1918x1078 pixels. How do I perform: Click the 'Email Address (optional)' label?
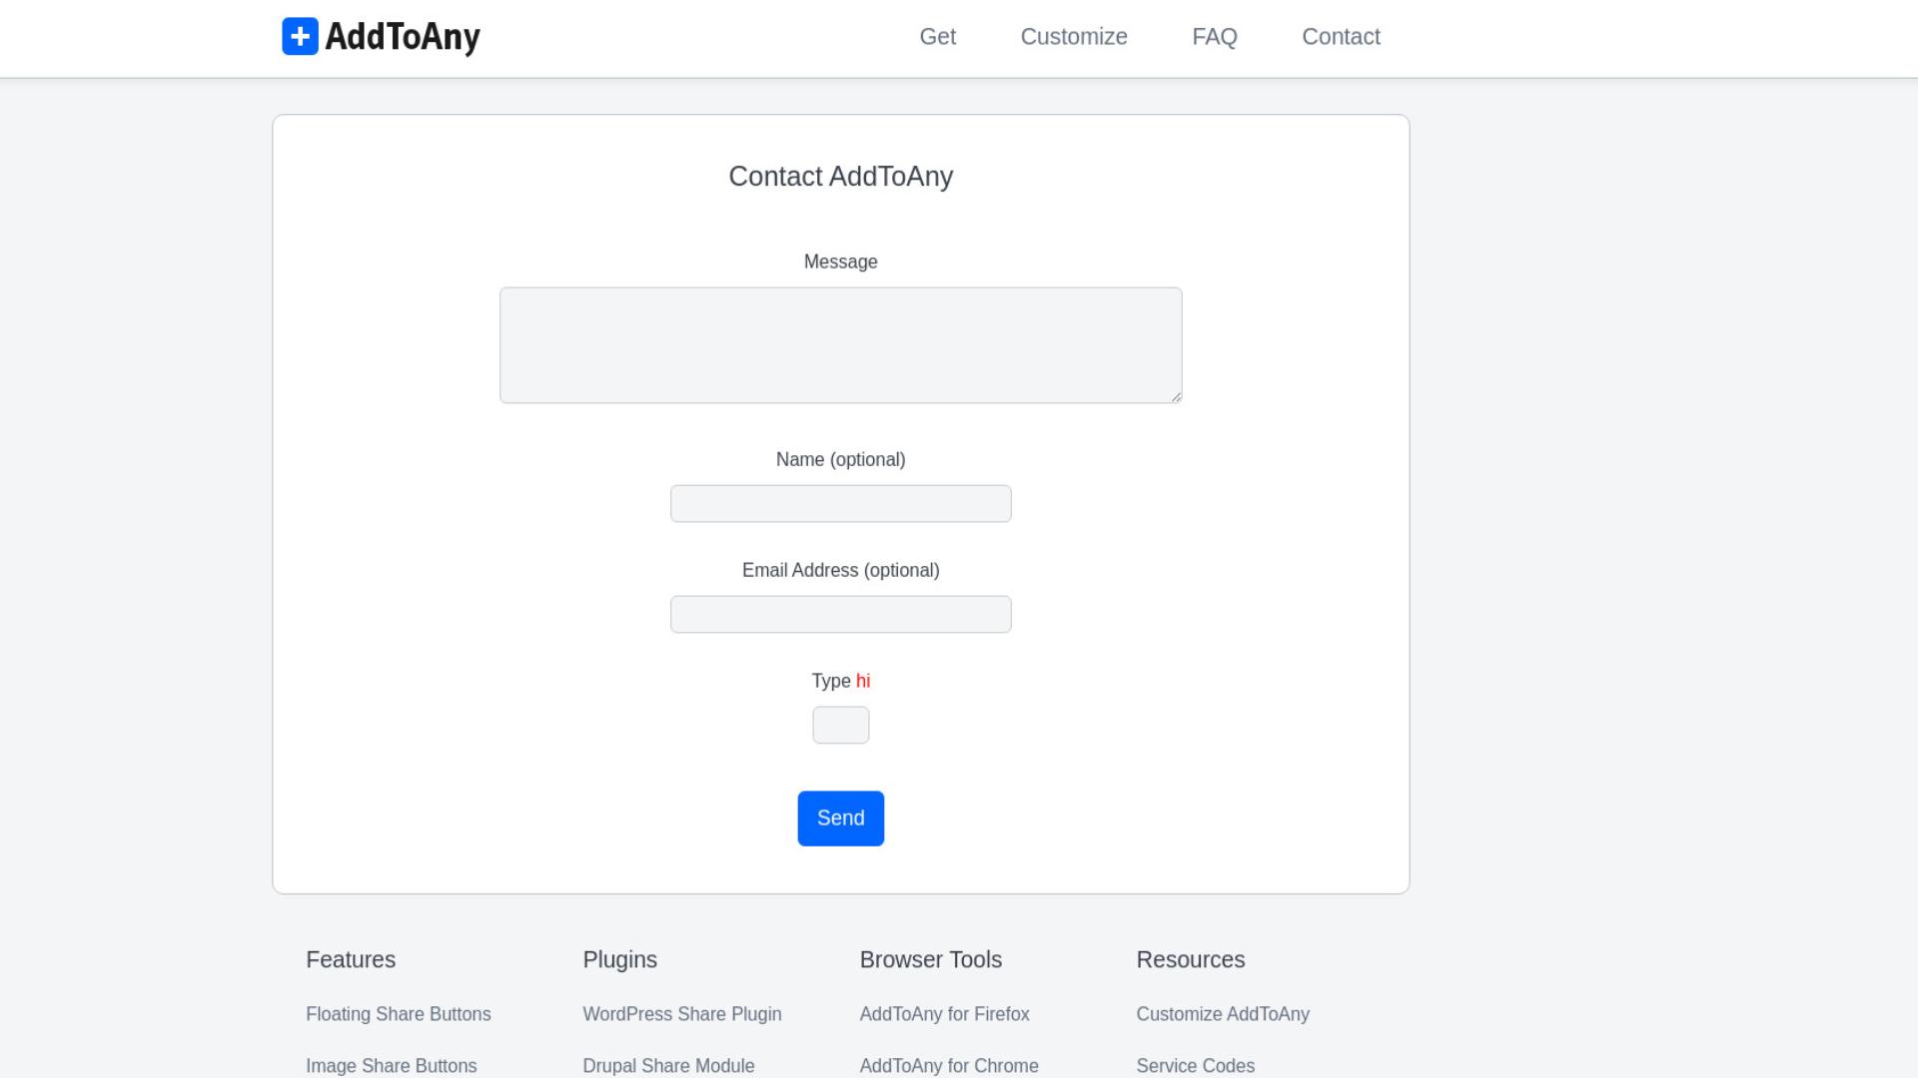(x=840, y=570)
